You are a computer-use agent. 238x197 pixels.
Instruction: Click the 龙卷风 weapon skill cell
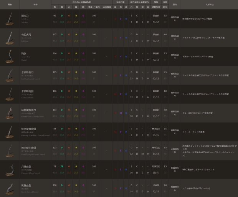pyautogui.click(x=155, y=185)
